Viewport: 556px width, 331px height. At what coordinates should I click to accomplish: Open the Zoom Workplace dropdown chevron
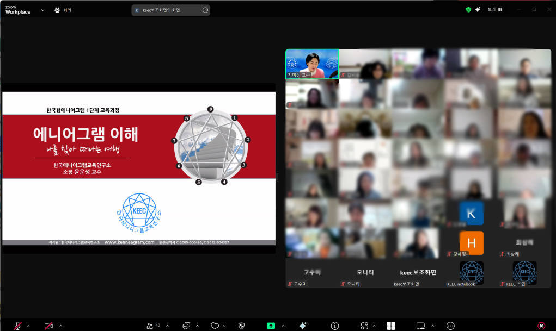click(42, 10)
